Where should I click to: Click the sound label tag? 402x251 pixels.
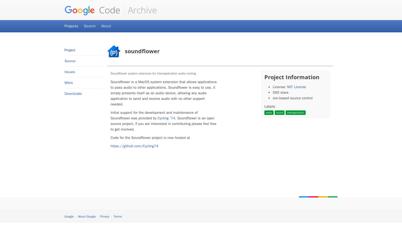click(x=279, y=113)
